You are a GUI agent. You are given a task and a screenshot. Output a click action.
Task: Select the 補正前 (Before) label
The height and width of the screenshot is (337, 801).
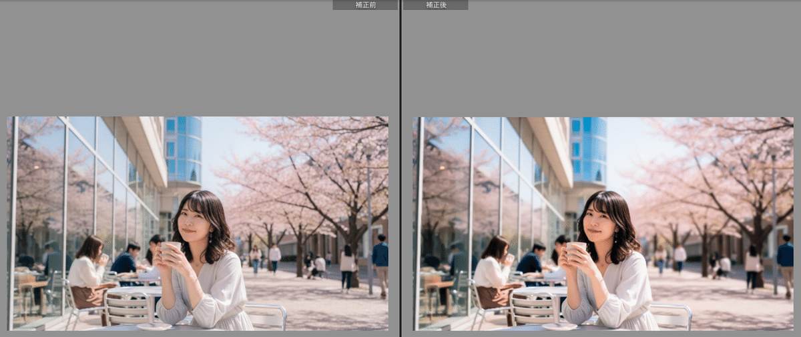click(x=365, y=5)
